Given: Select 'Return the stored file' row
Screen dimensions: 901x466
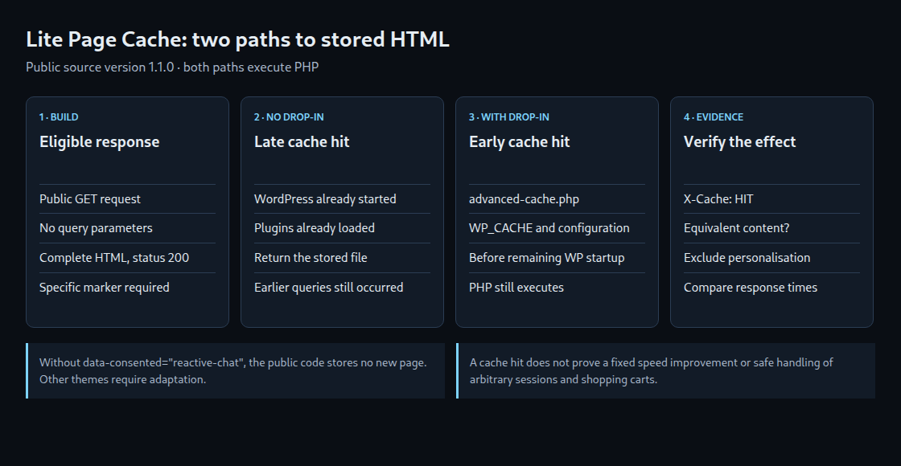Looking at the screenshot, I should point(342,258).
